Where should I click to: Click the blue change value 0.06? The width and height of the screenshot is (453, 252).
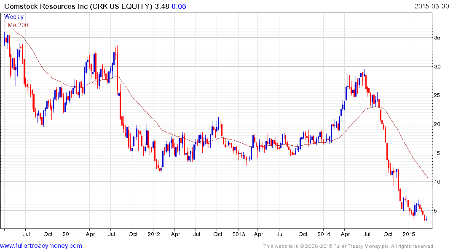tap(179, 6)
